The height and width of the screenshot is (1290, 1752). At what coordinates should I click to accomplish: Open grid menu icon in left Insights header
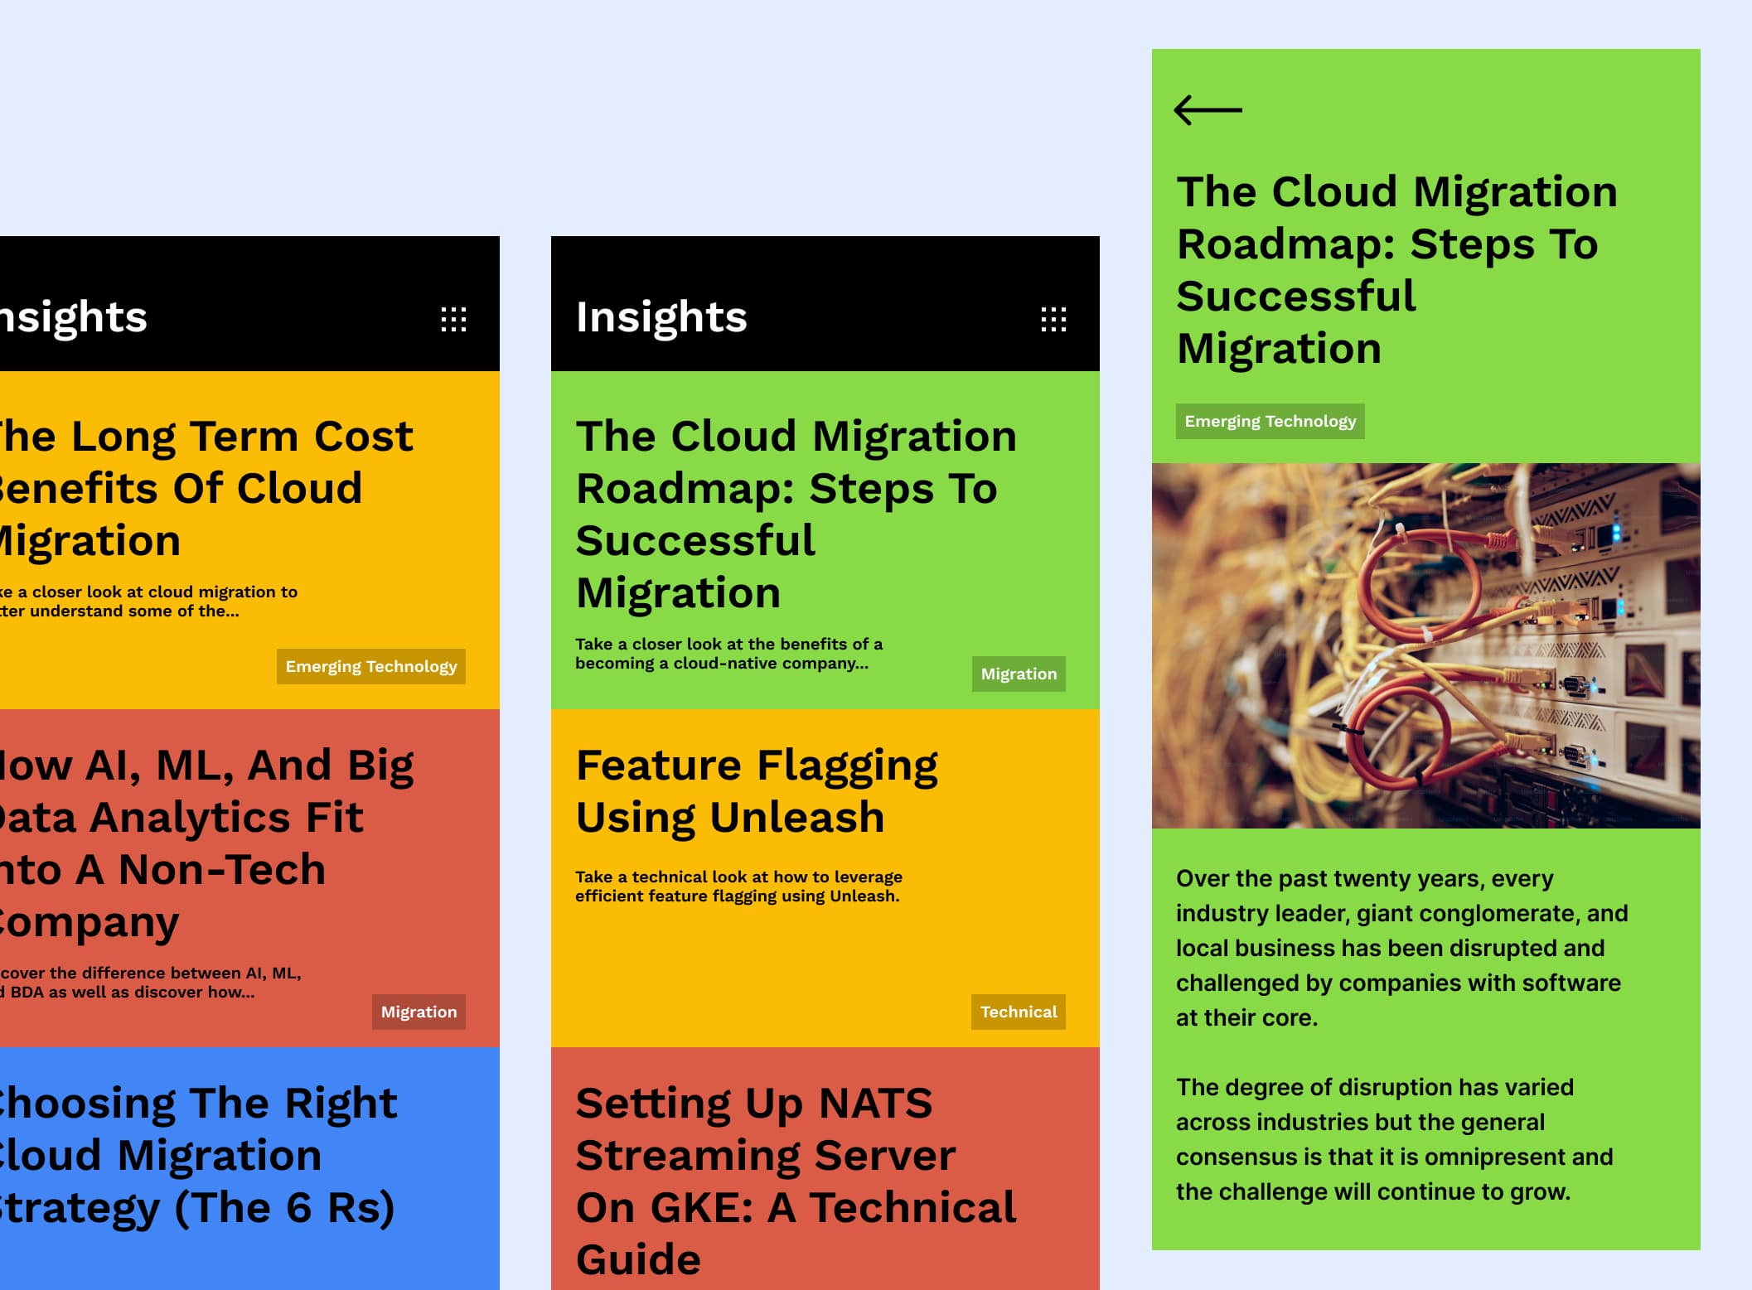453,319
